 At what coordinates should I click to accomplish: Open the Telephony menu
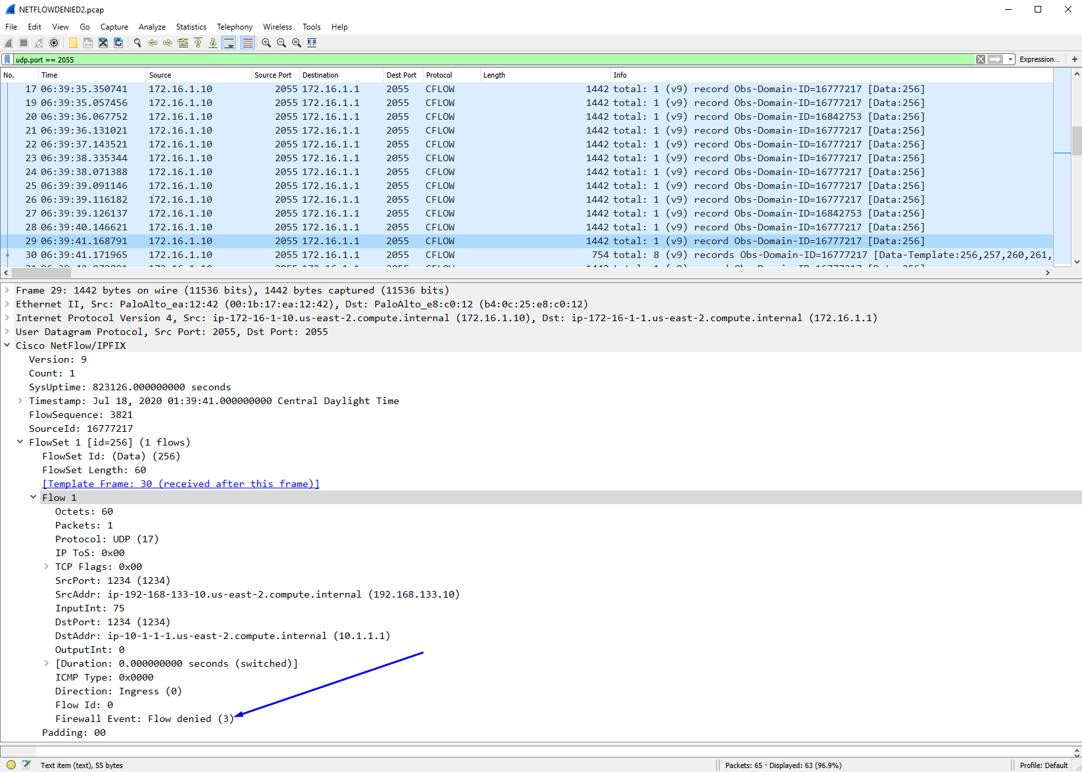pos(234,27)
